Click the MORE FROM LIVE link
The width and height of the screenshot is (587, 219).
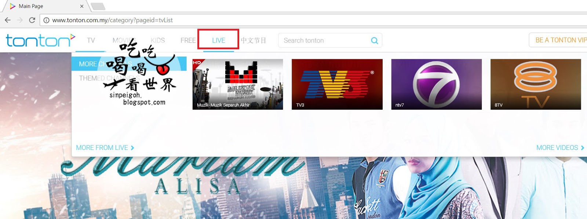click(x=105, y=148)
